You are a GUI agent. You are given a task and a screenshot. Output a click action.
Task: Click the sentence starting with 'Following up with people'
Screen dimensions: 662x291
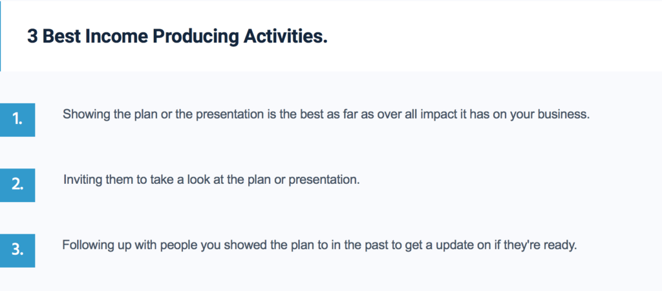(319, 245)
